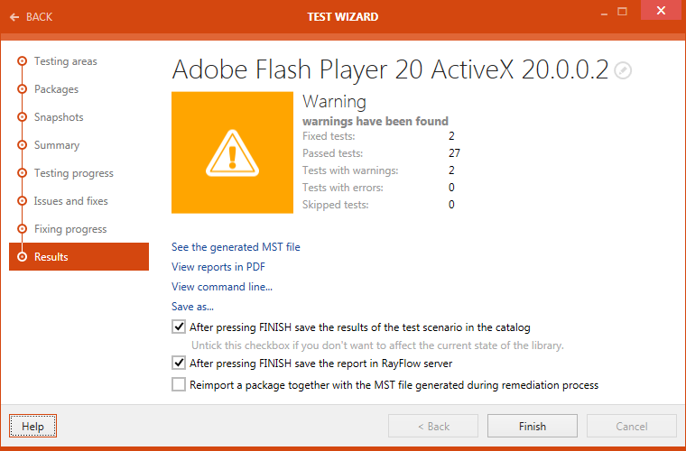This screenshot has width=686, height=451.
Task: Open the Packages wizard step
Action: click(x=57, y=89)
